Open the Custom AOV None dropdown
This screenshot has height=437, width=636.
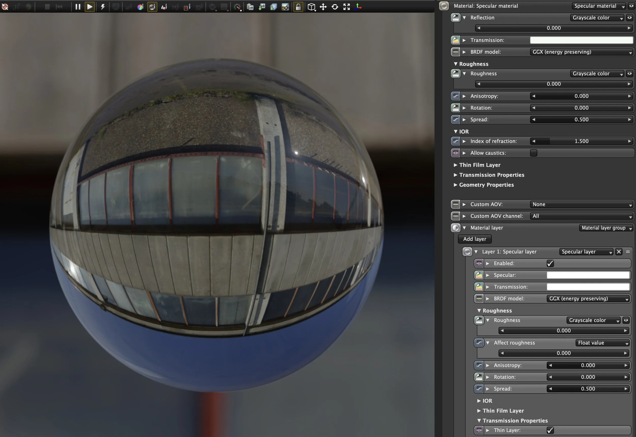tap(582, 204)
